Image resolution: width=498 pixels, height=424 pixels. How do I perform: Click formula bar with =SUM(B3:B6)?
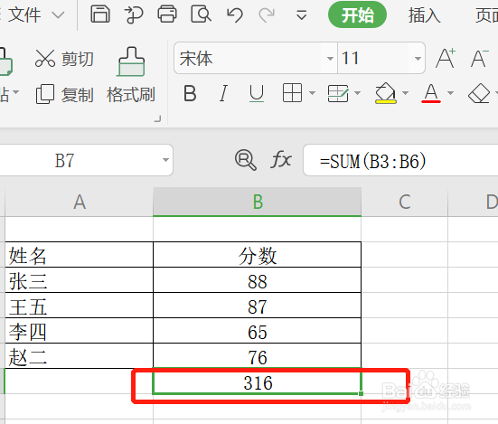400,160
